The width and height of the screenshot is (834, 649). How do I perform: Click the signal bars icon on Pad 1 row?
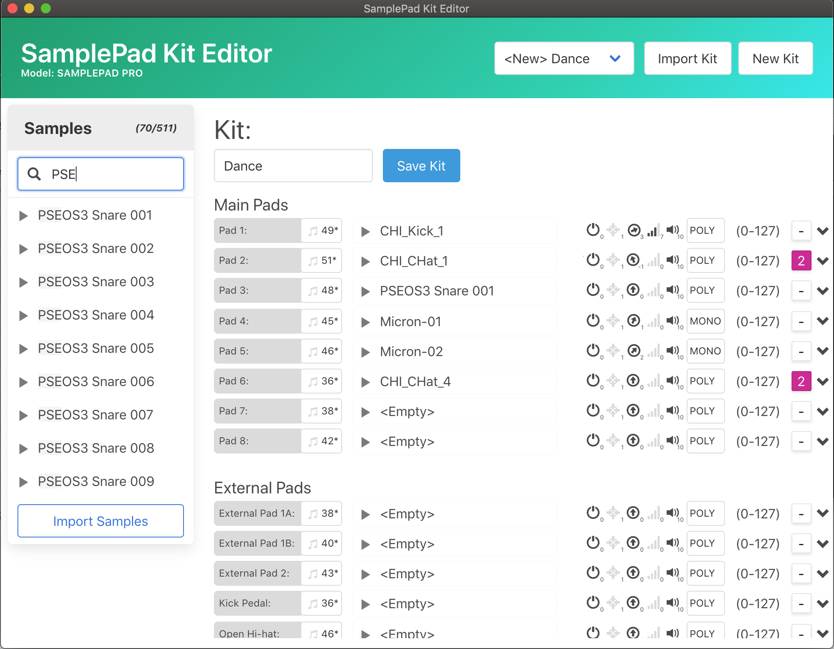tap(653, 230)
